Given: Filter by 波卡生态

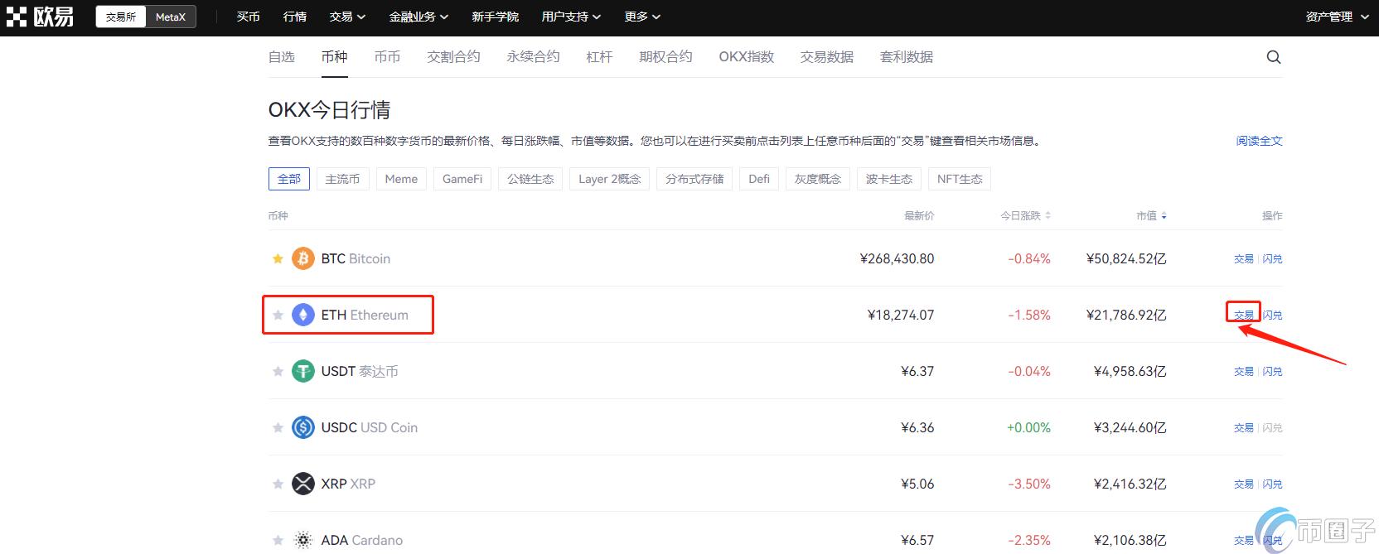Looking at the screenshot, I should coord(889,179).
